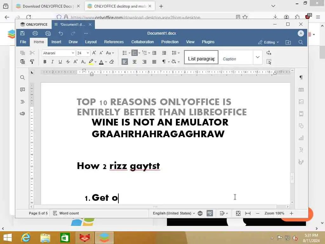Screen dimensions: 325x244
Task: Open the Editing mode dropdown
Action: [x=269, y=42]
